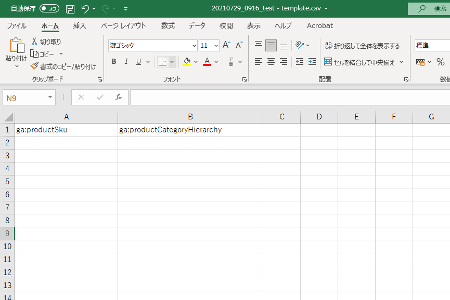The image size is (450, 300).
Task: Open the font name 游ゴシック dropdown
Action: coord(194,46)
